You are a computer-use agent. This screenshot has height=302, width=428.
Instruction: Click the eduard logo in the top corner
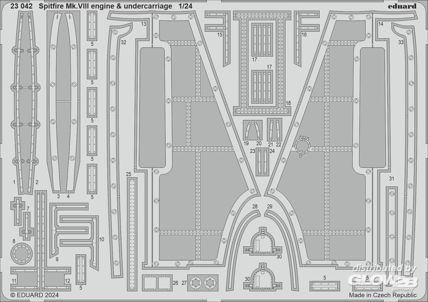pos(403,6)
